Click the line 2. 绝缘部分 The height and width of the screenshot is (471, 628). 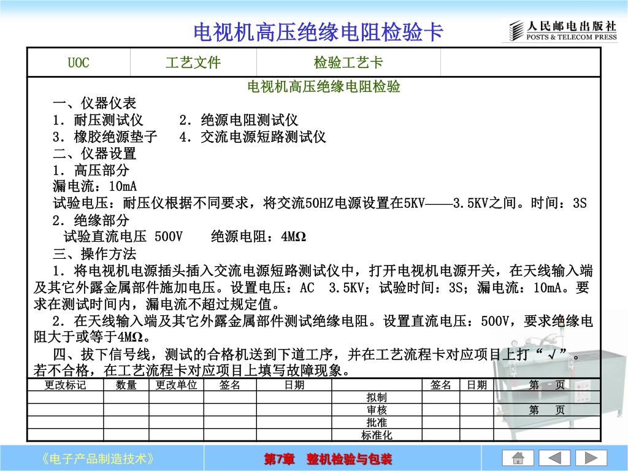pyautogui.click(x=91, y=220)
